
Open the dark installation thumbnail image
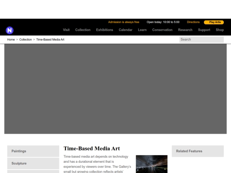[x=151, y=164]
